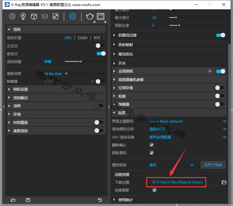Click max subdivisions value 20
This screenshot has height=206, width=233.
point(154,17)
